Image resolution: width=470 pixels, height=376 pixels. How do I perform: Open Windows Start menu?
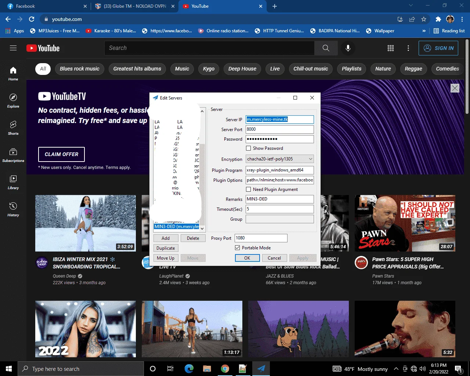9,369
